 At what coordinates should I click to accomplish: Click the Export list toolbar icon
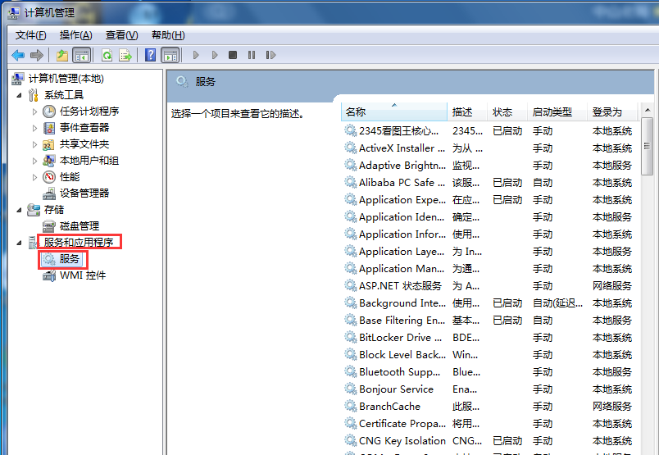pos(125,55)
